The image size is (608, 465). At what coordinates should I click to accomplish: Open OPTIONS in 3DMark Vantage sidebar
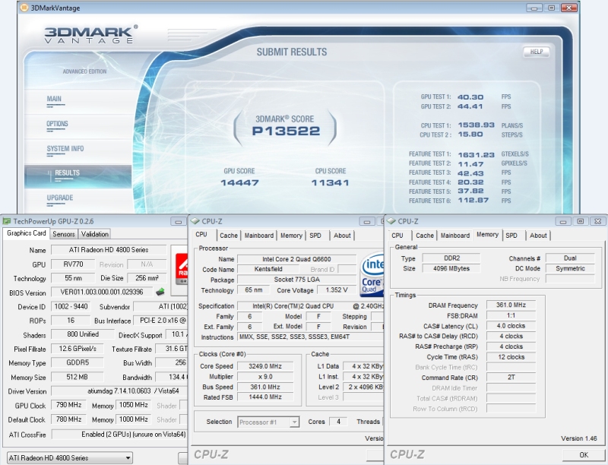[x=57, y=124]
